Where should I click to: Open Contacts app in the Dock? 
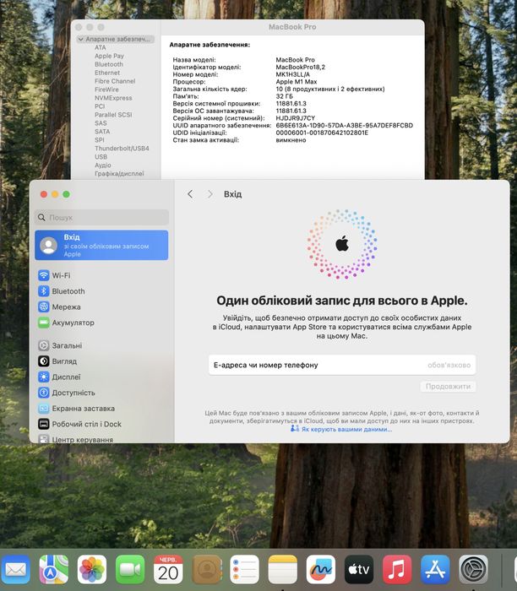[206, 569]
